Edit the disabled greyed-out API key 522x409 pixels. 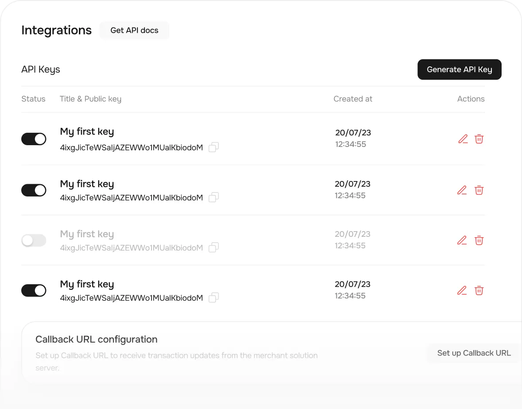click(462, 240)
